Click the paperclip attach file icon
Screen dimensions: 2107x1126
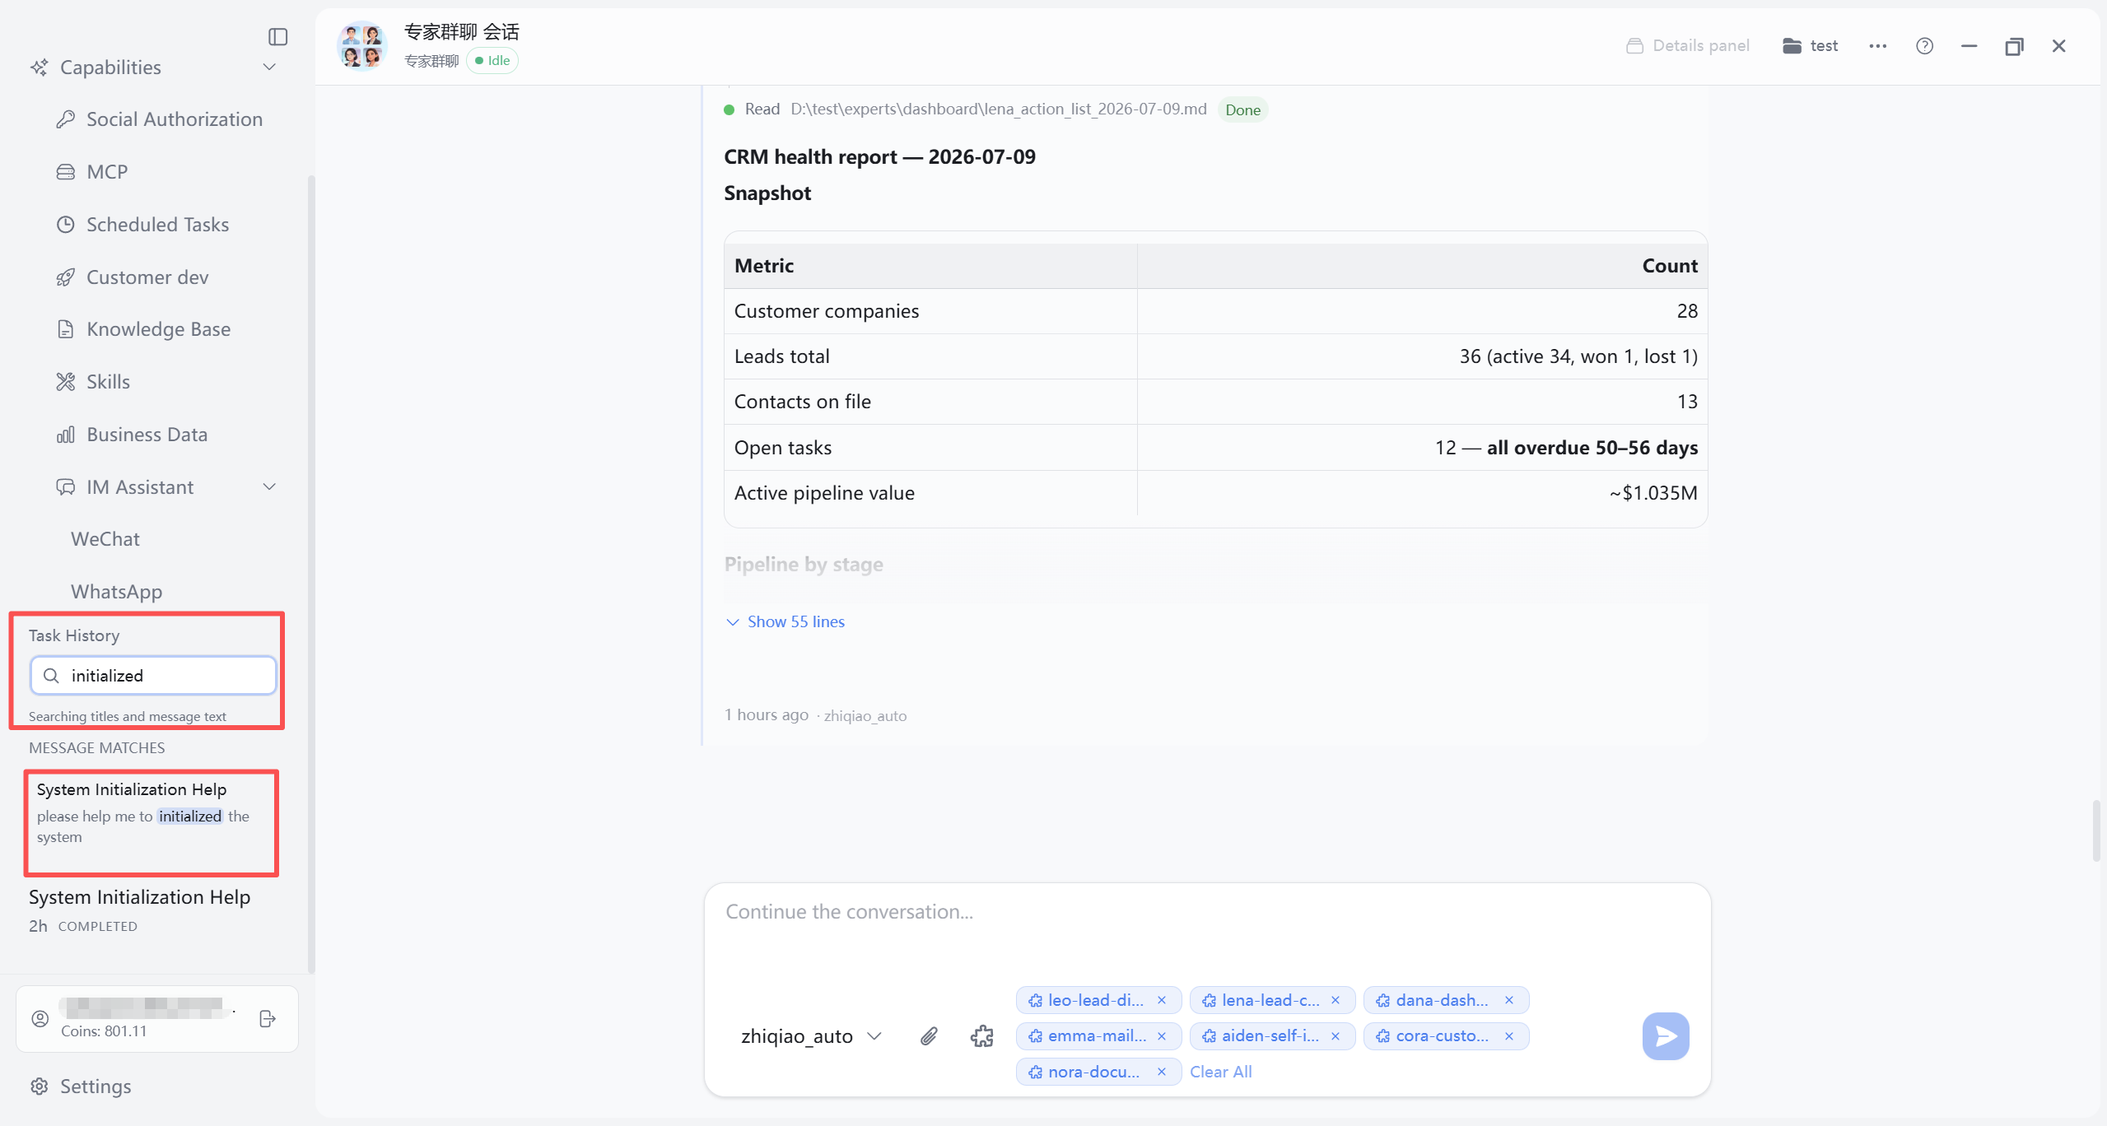pos(929,1036)
